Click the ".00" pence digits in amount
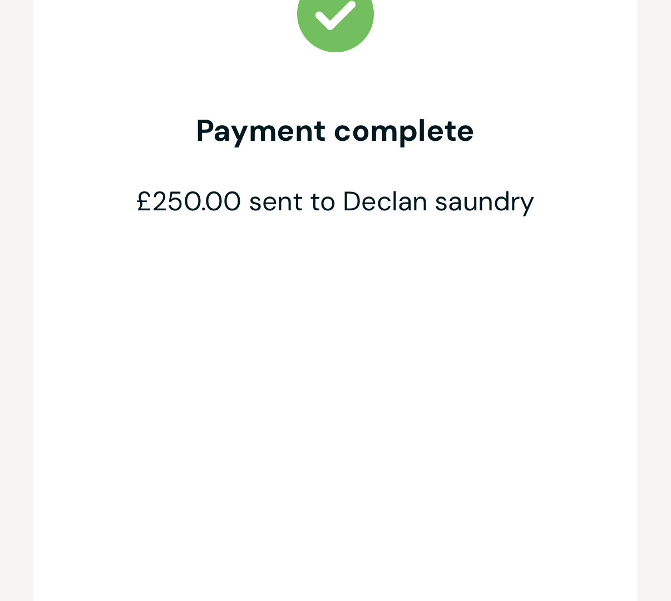 (221, 201)
